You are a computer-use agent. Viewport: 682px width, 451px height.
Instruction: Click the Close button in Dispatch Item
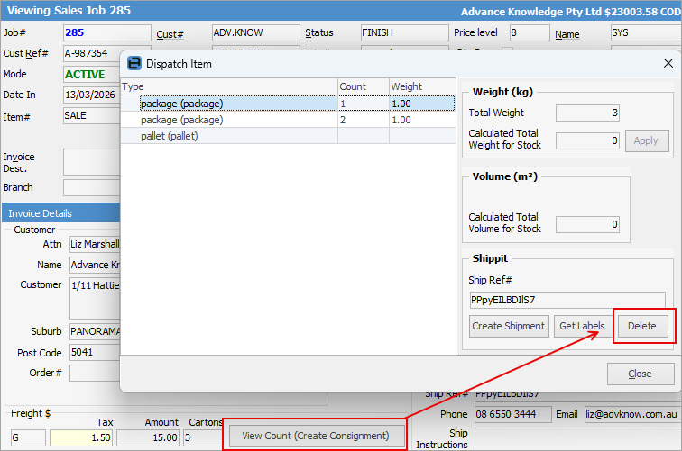click(x=641, y=374)
